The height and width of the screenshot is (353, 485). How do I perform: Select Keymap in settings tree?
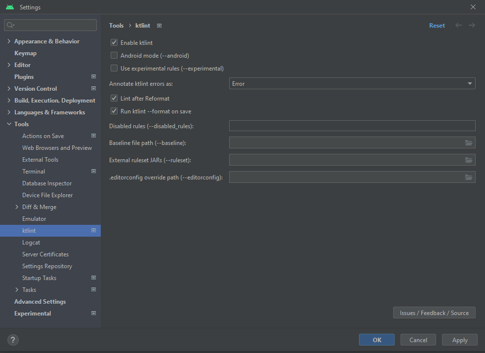click(25, 53)
